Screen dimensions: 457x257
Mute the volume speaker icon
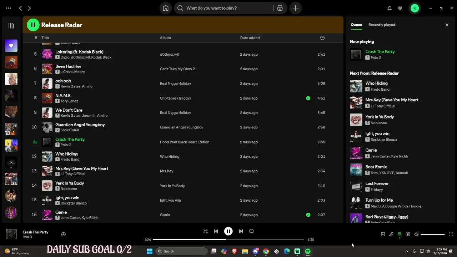pyautogui.click(x=416, y=235)
